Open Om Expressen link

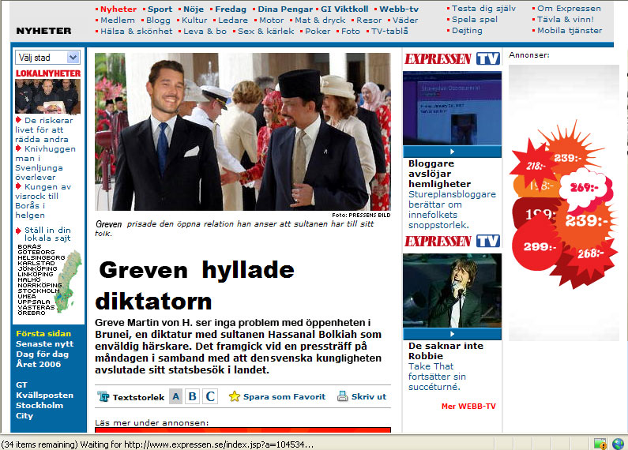[x=569, y=8]
